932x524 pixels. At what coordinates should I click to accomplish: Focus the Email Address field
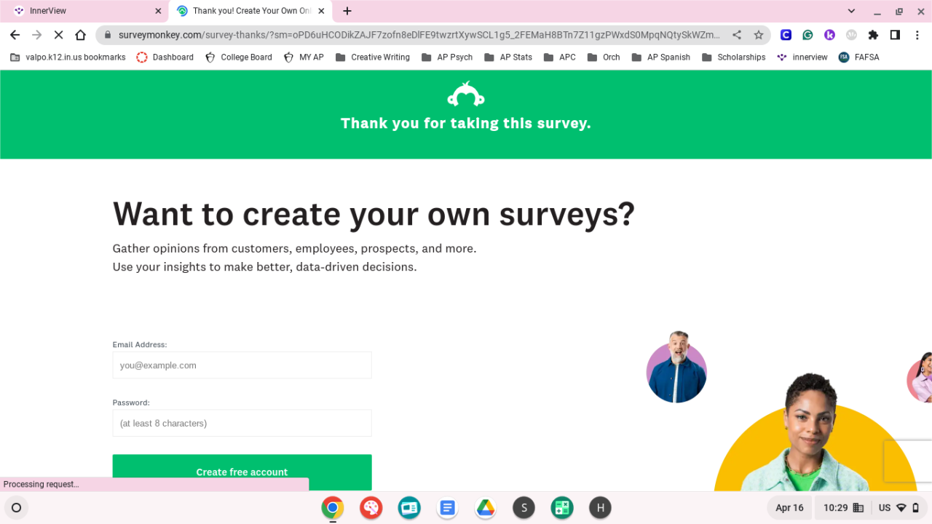coord(242,365)
